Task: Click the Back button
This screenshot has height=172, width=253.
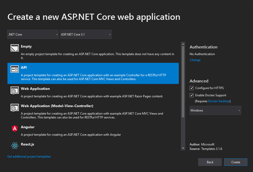Action: pos(210,162)
